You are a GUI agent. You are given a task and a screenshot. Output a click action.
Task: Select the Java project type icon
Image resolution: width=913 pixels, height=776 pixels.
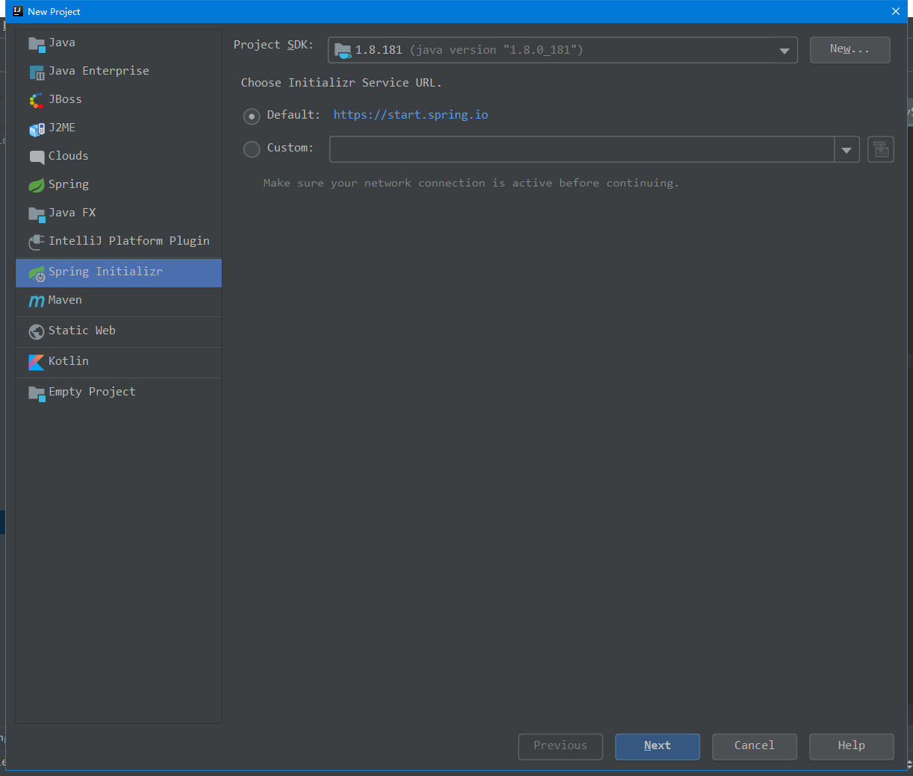click(37, 44)
